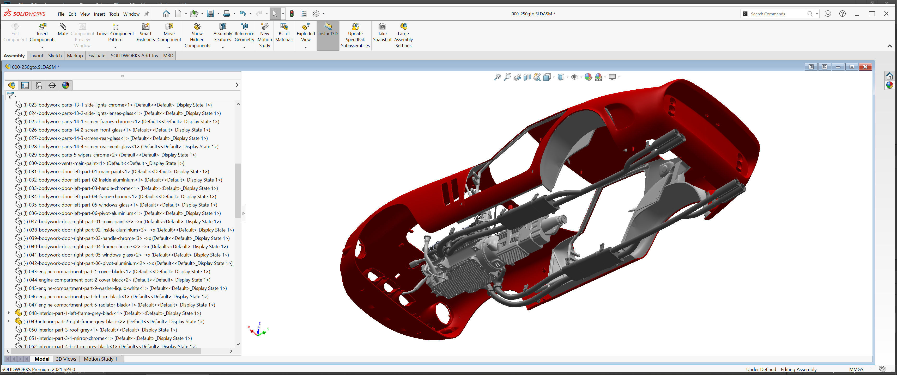
Task: Expand 048-interior-part-1-left-frame tree node
Action: click(9, 313)
